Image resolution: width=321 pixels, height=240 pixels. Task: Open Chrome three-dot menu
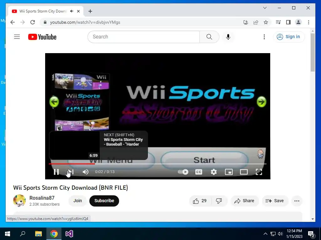pos(308,22)
